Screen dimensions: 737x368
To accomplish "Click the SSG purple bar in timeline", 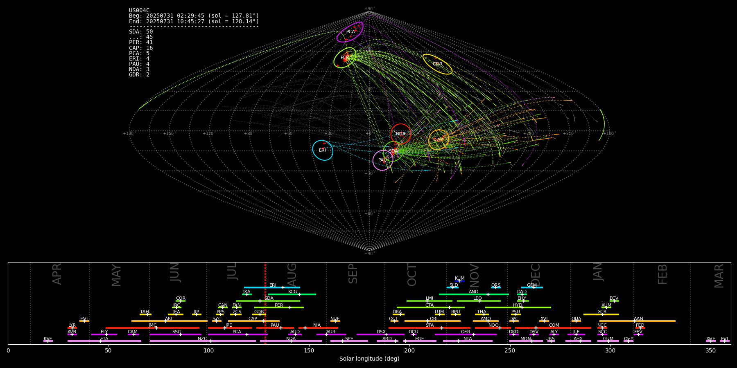I will pos(176,334).
